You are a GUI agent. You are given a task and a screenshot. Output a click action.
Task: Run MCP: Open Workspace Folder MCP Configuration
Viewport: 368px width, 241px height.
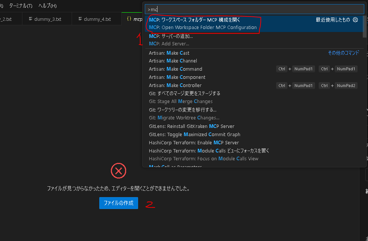254,24
